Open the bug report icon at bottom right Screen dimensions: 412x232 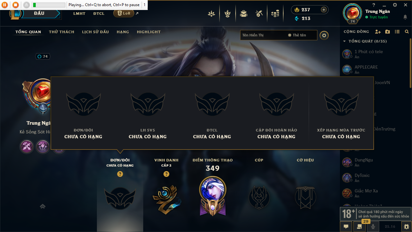tap(406, 227)
